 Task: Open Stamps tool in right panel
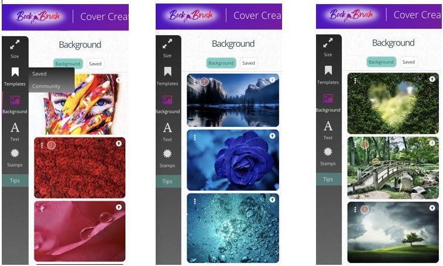(328, 157)
